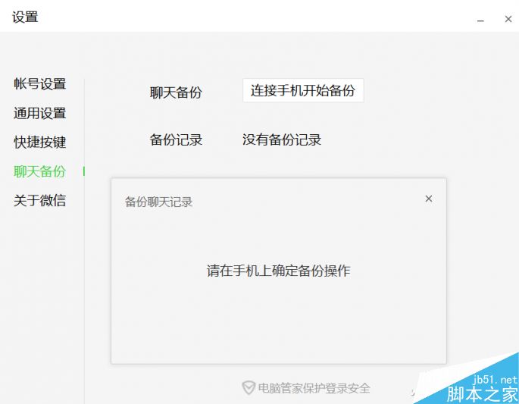
Task: Switch to the 通用设置 section
Action: (x=39, y=114)
